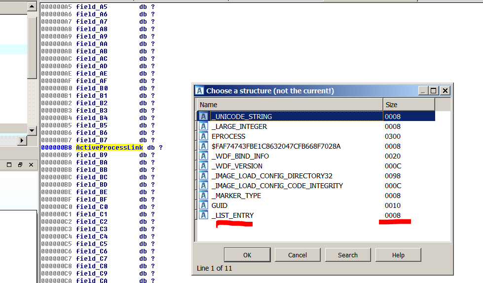Click the _WDF_BIND_INFO row icon
The width and height of the screenshot is (483, 283).
tap(203, 156)
